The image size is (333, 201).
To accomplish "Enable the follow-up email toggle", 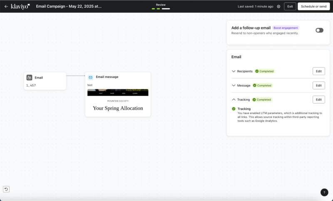I will 319,30.
